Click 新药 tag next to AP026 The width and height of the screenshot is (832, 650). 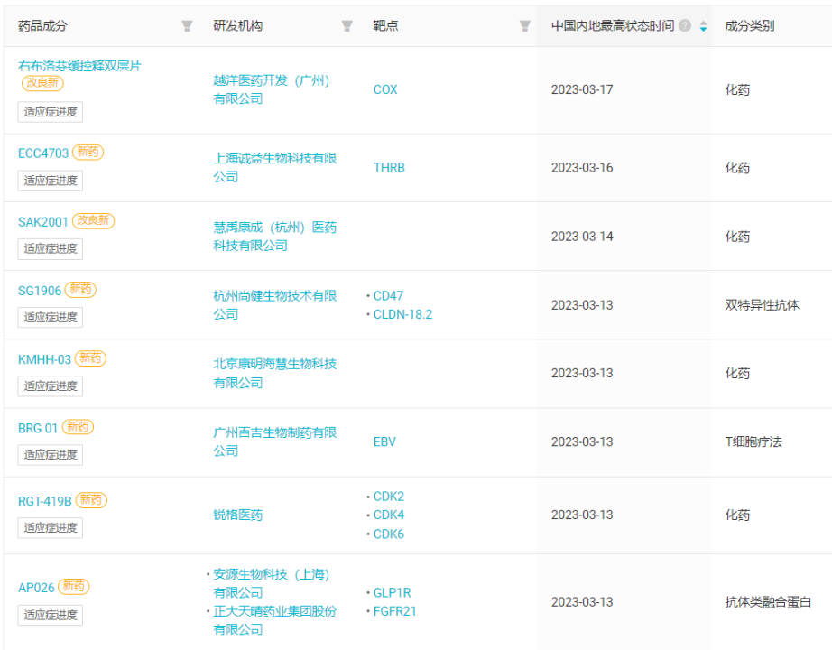pyautogui.click(x=73, y=586)
